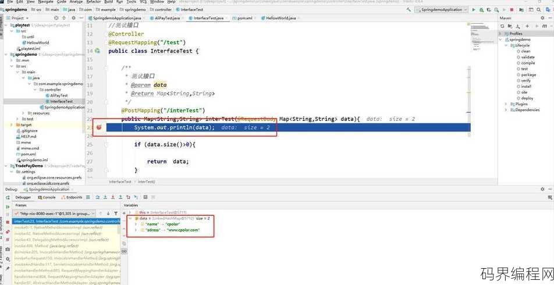Toggle breakpoint on line 23 in gutter

pos(99,127)
